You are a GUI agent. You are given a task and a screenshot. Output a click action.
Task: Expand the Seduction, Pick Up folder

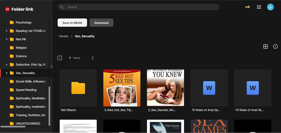pos(6,65)
